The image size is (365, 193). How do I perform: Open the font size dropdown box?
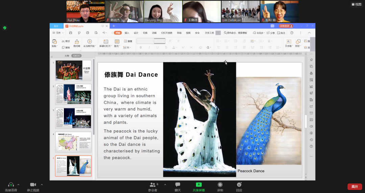(x=160, y=41)
